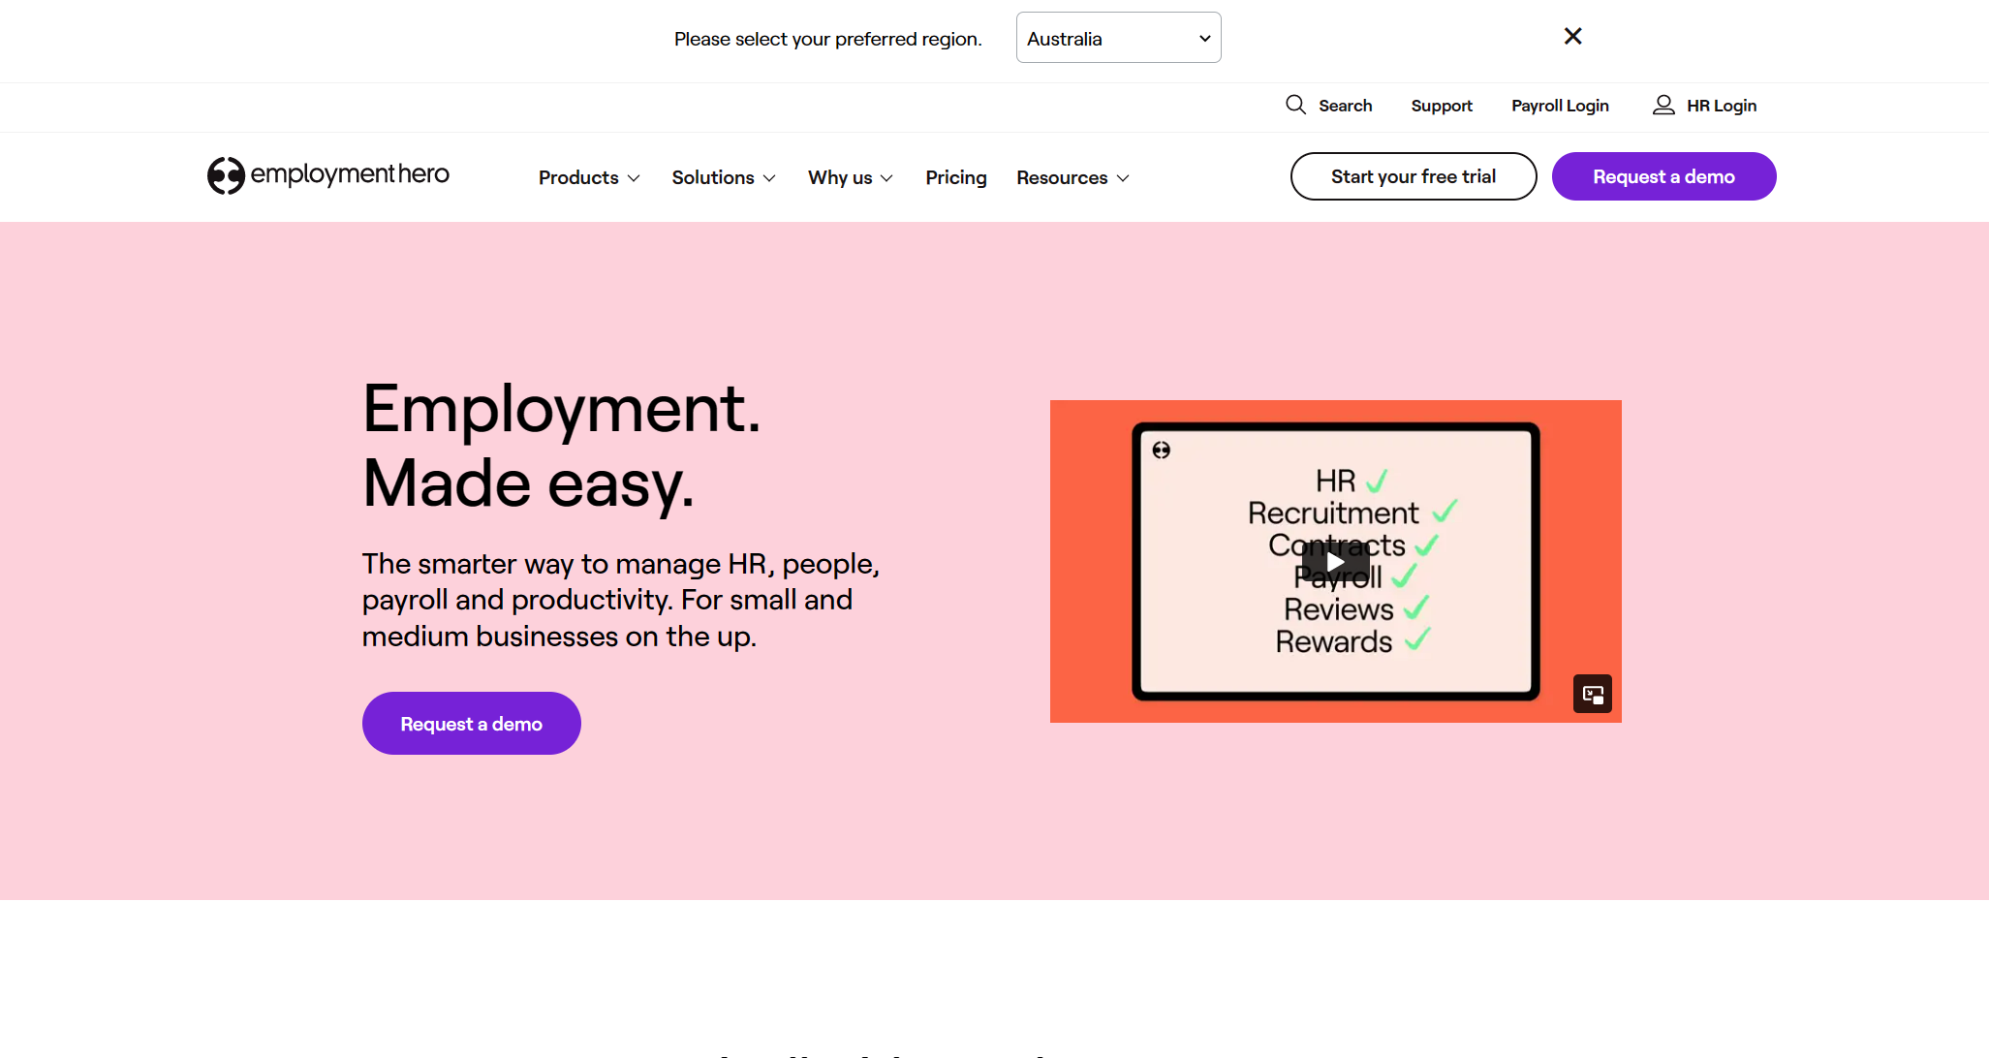This screenshot has height=1058, width=1989.
Task: Click the HR Login text
Action: [x=1721, y=106]
